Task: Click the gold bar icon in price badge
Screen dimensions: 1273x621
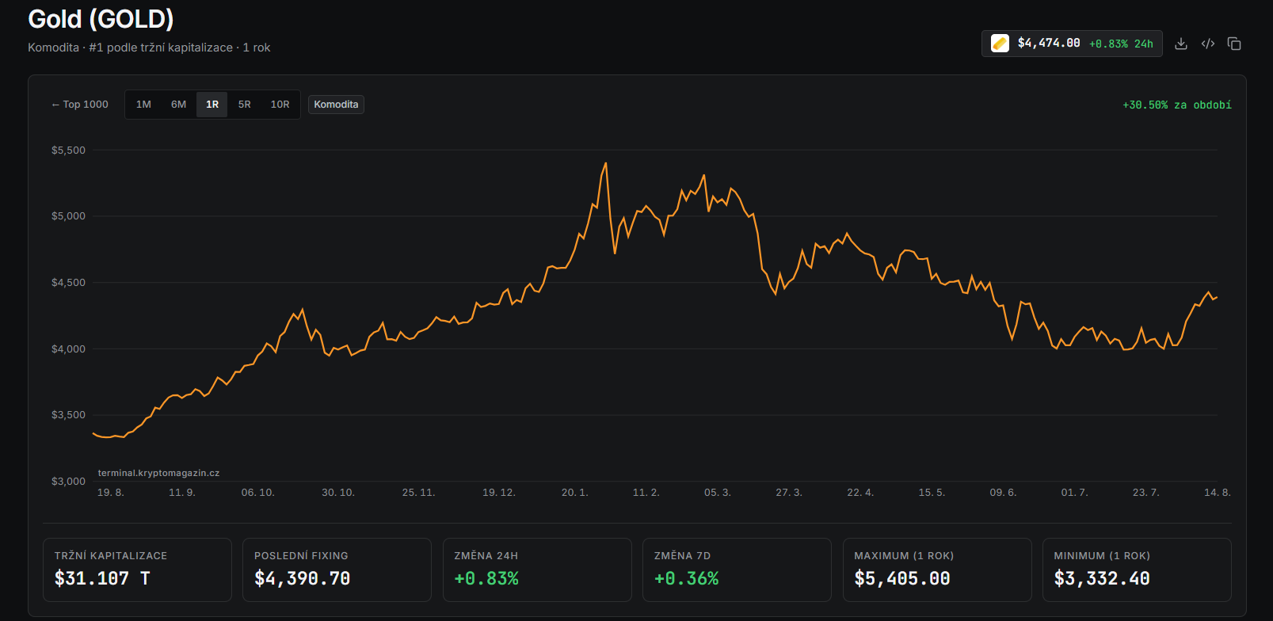Action: (x=1000, y=44)
